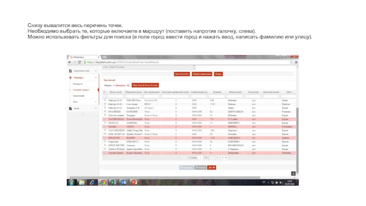Select Створити маршрут in the sidebar
The image size is (366, 206).
80,90
